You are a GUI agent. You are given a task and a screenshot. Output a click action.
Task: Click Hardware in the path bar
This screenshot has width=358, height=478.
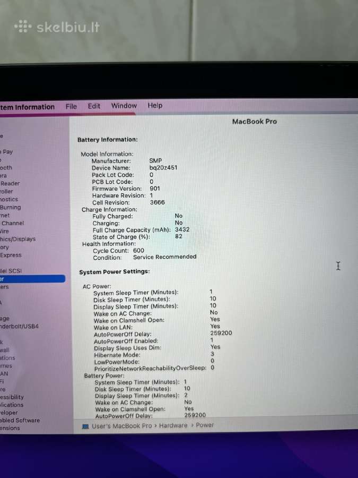click(173, 425)
